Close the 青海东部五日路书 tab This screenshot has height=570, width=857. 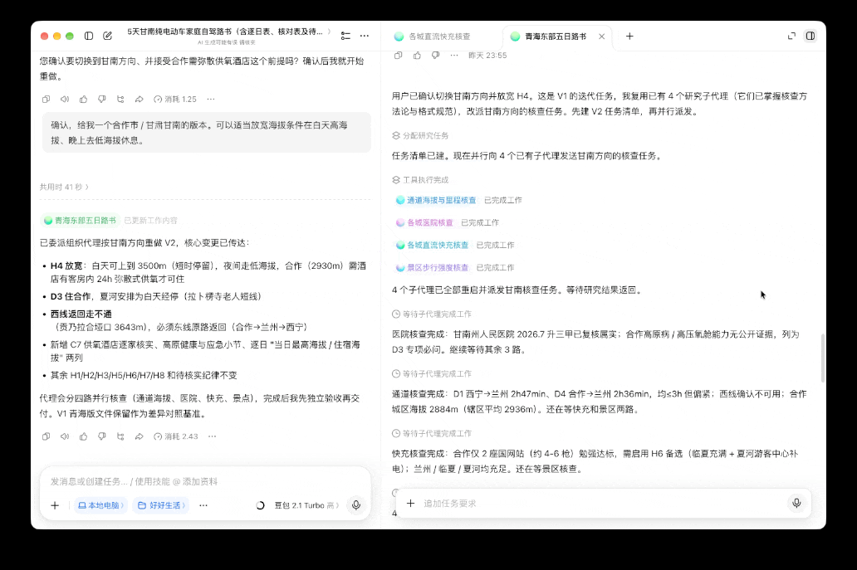click(x=602, y=37)
